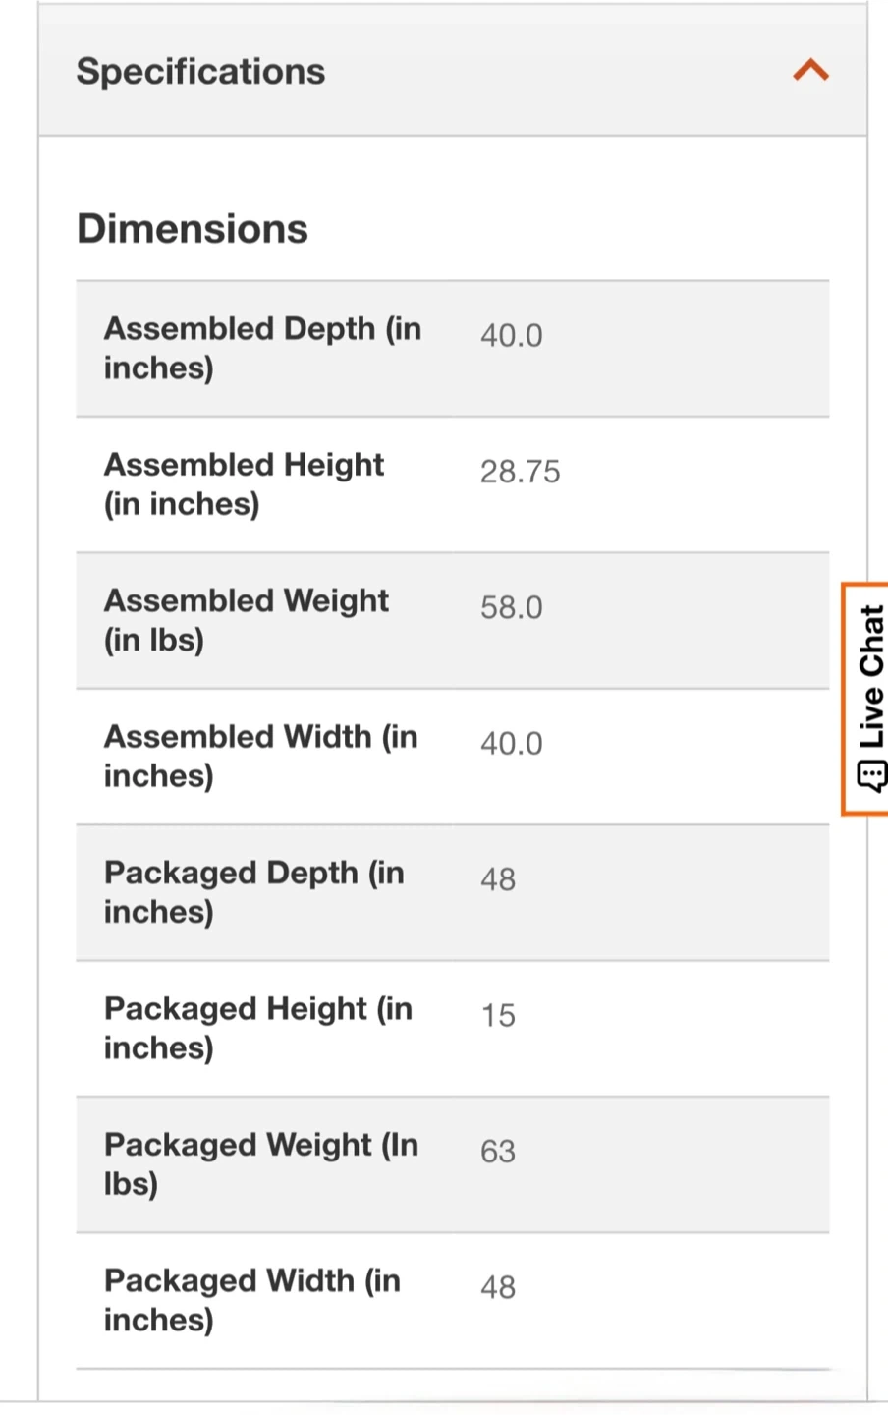This screenshot has width=888, height=1415.
Task: Select the 28.75 height value
Action: tap(520, 472)
